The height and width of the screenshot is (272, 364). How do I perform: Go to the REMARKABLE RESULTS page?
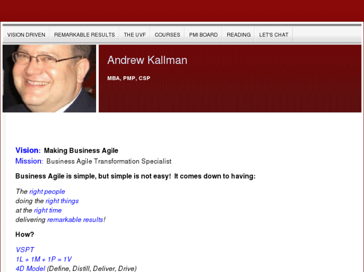click(x=85, y=35)
